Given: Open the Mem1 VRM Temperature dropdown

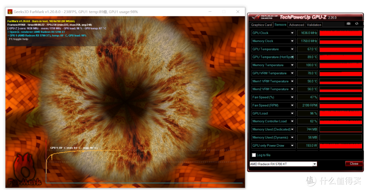Looking at the screenshot, I should 292,81.
